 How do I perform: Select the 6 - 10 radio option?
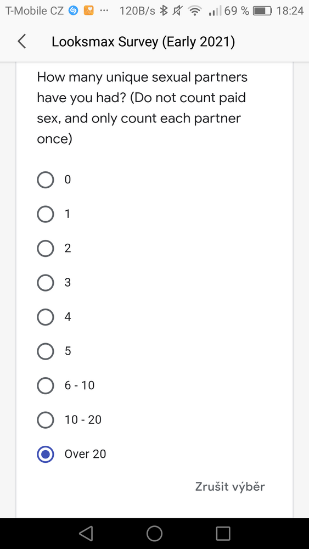pyautogui.click(x=46, y=385)
